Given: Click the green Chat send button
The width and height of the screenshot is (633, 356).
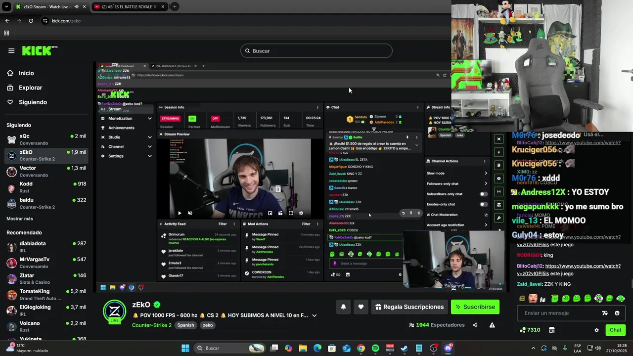Looking at the screenshot, I should (x=616, y=330).
